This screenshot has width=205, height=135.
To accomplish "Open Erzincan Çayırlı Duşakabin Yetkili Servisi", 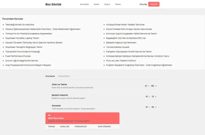I will (x=132, y=33).
